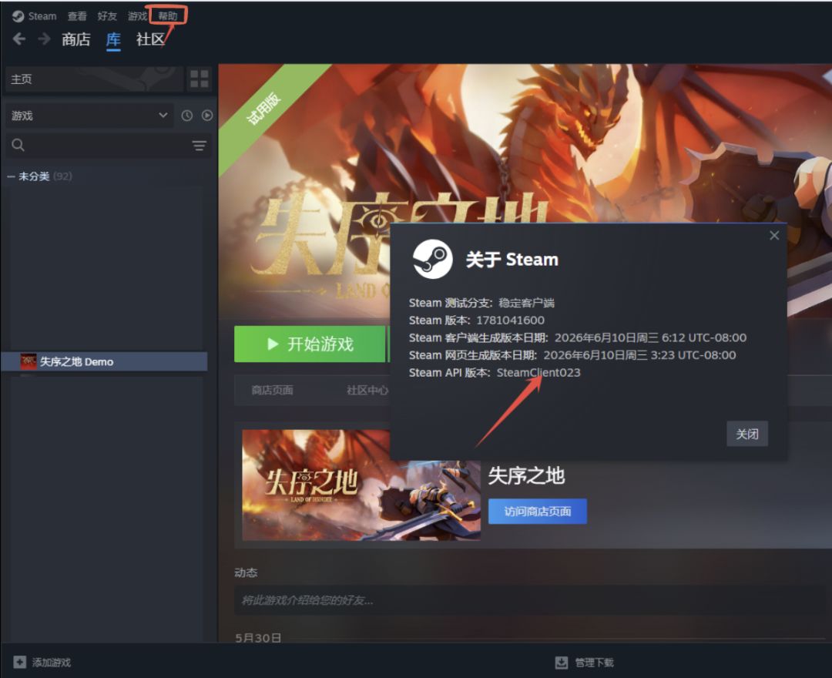Toggle the ready-to-play filter icon
Image resolution: width=832 pixels, height=678 pixels.
click(x=207, y=116)
